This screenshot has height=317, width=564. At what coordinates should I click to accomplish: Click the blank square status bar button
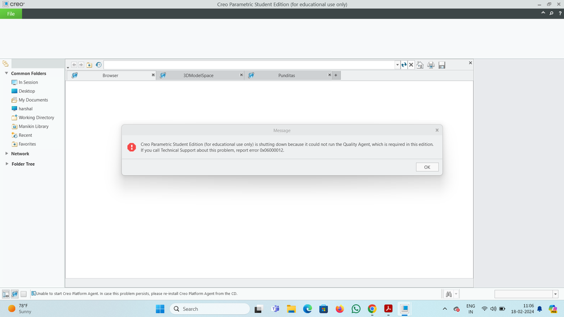[x=23, y=294]
